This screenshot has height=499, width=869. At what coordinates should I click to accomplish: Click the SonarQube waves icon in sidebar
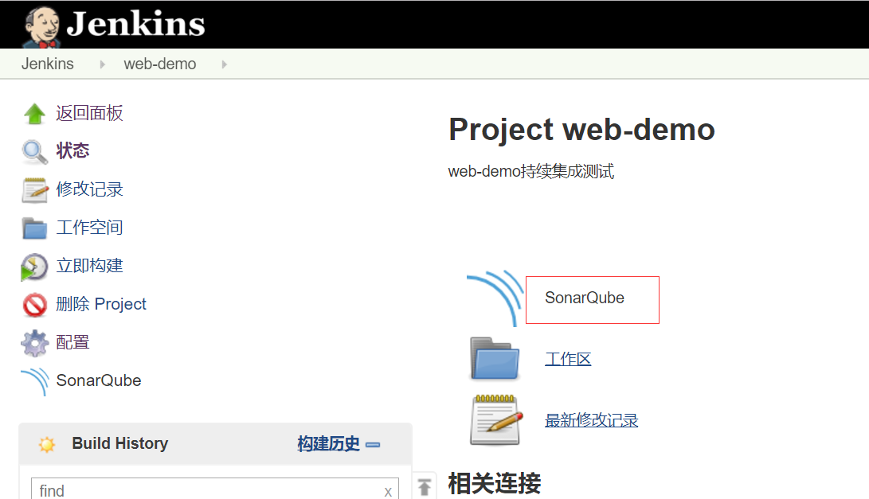33,380
